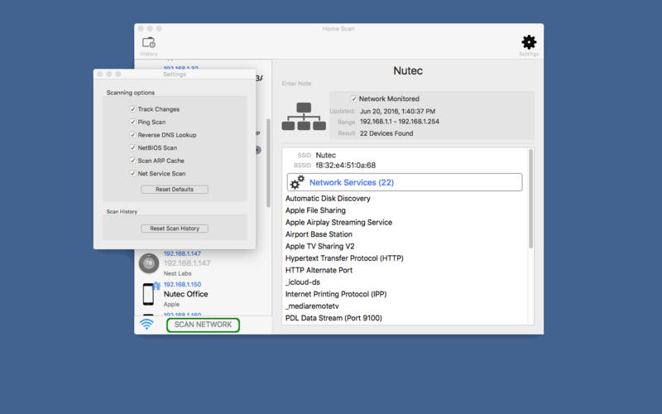Viewport: 662px width, 414px height.
Task: Click the Nest Labs vendor label
Action: pyautogui.click(x=177, y=273)
